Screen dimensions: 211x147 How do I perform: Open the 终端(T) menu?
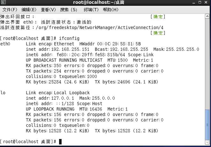tap(91, 10)
